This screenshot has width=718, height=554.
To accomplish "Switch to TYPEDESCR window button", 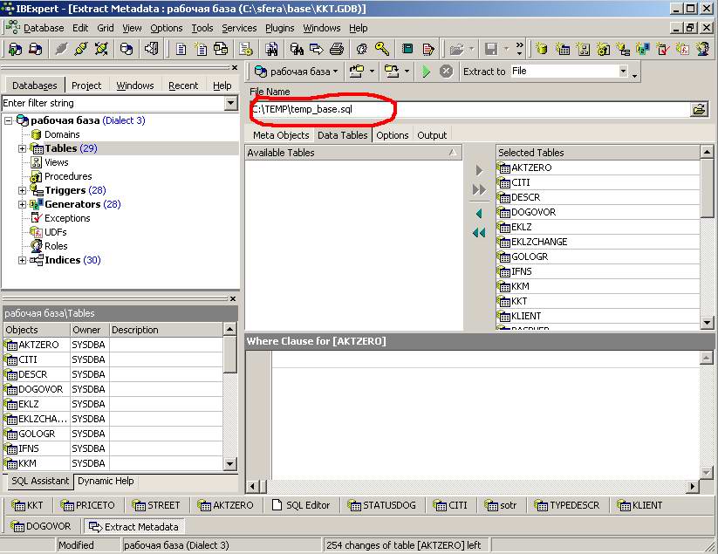I will tap(567, 505).
